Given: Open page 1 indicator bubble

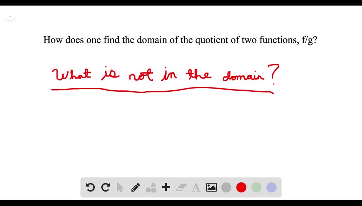Looking at the screenshot, I should point(10,16).
